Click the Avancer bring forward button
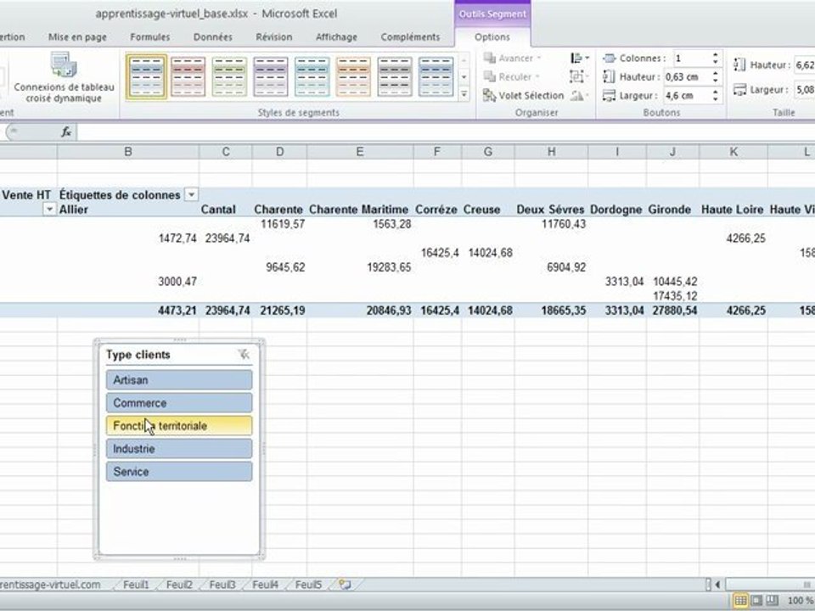This screenshot has width=815, height=611. pos(513,59)
